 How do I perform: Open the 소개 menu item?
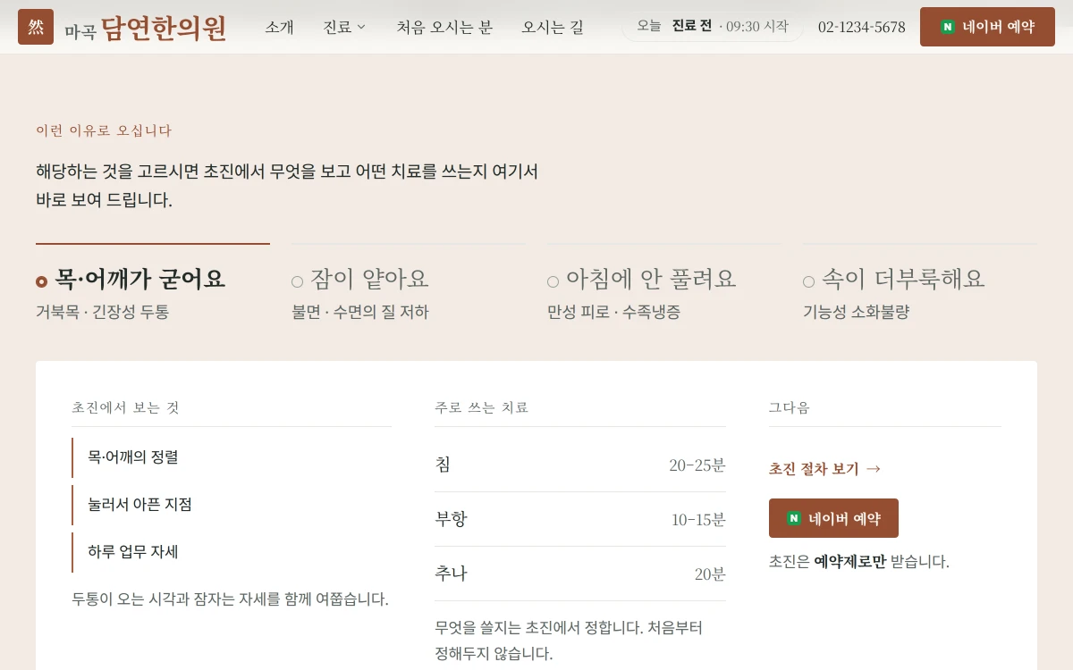point(279,27)
